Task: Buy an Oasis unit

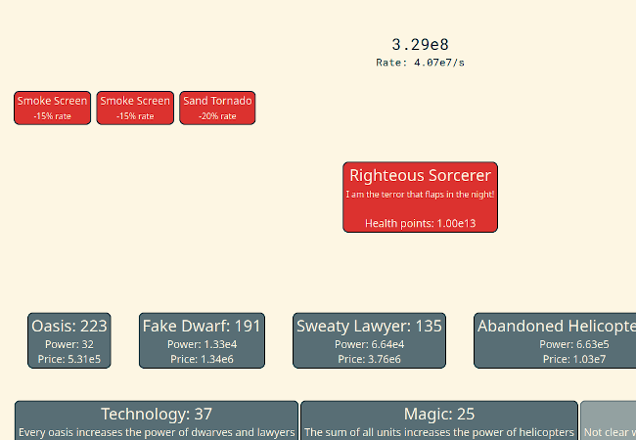Action: (x=68, y=340)
